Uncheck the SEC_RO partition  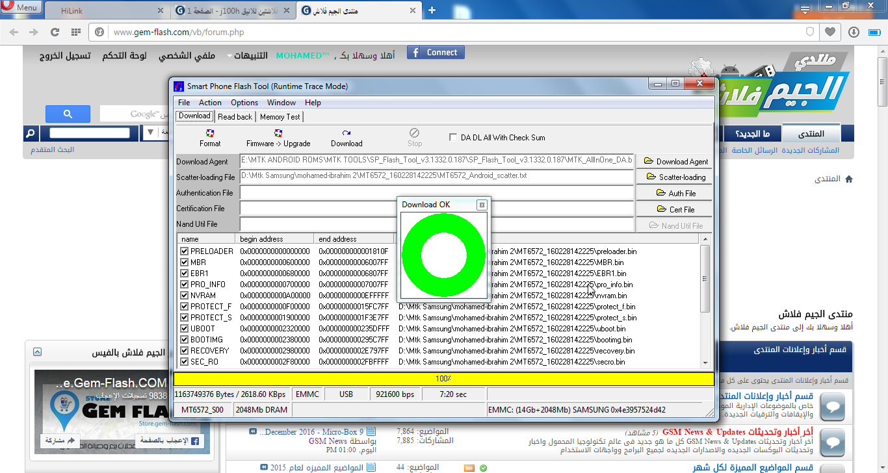point(185,362)
